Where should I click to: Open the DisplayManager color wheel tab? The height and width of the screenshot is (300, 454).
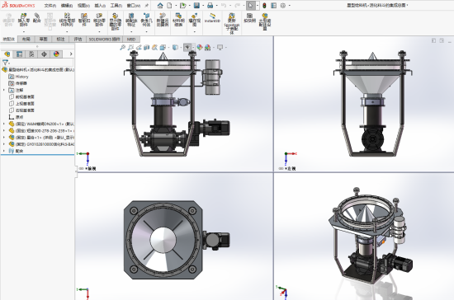point(56,54)
